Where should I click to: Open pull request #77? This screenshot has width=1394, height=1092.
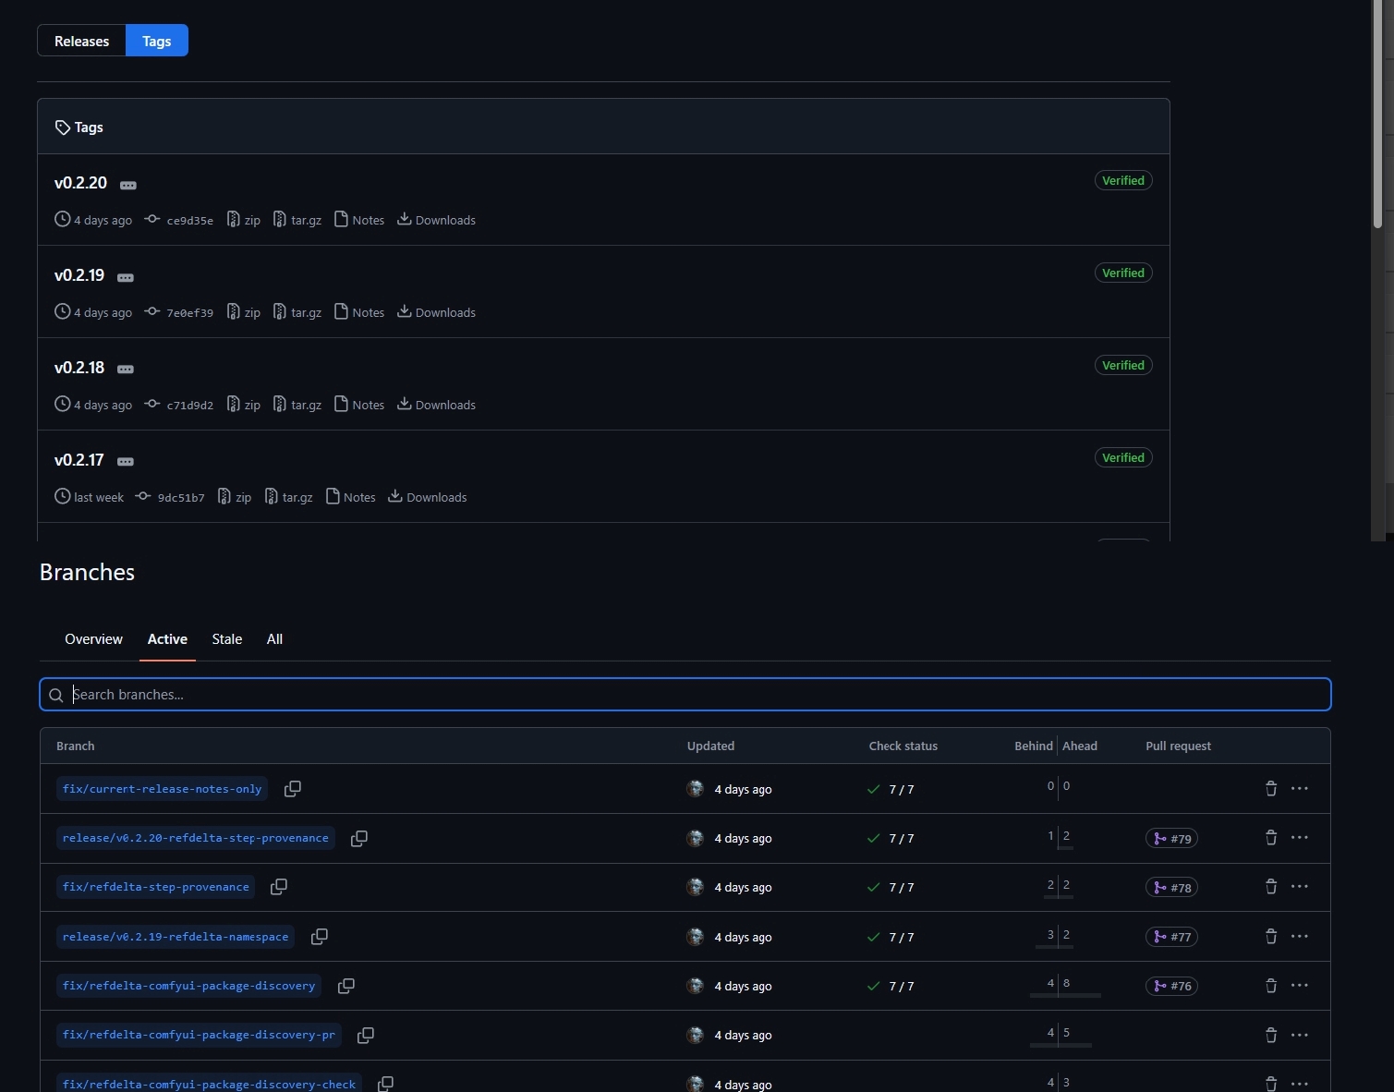click(1172, 937)
